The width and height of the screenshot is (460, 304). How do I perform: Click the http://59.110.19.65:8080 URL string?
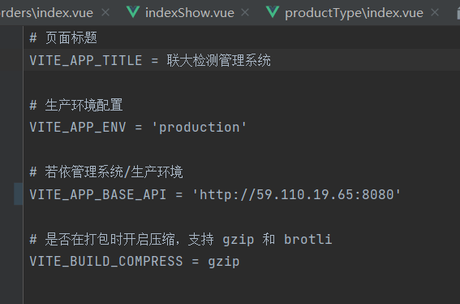coord(297,194)
